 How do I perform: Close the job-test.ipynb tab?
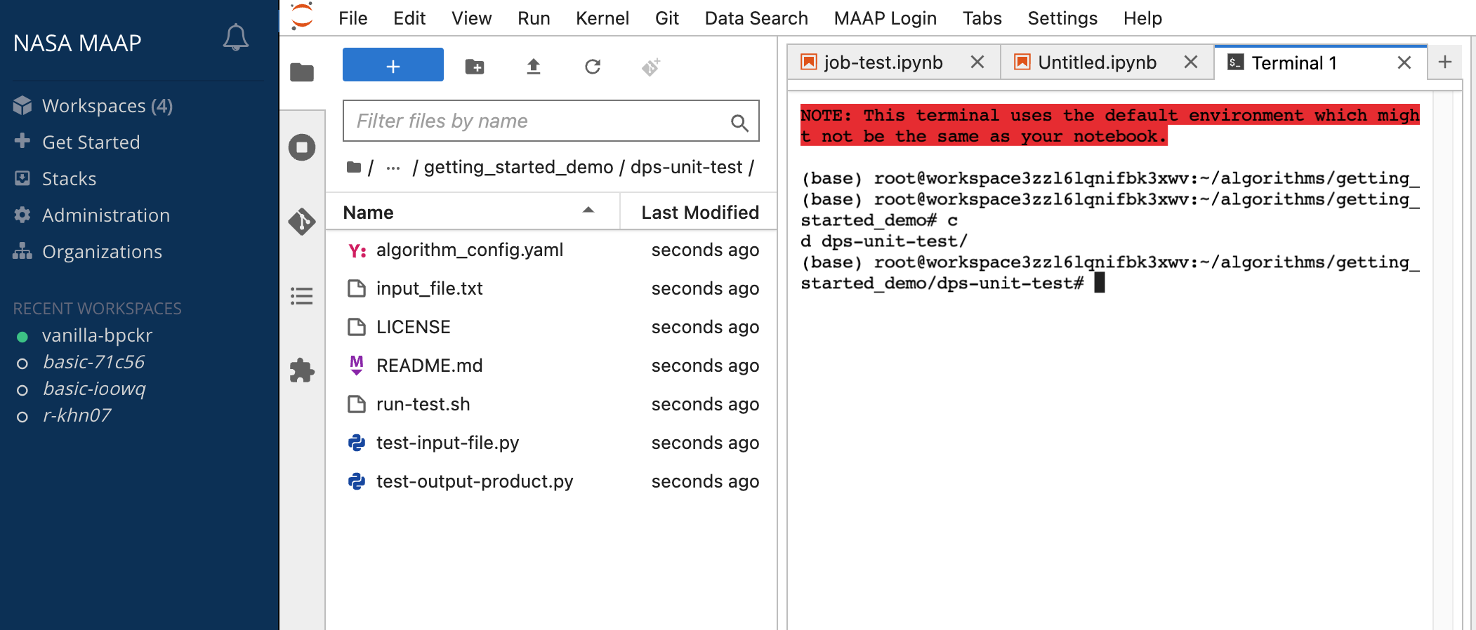coord(977,62)
